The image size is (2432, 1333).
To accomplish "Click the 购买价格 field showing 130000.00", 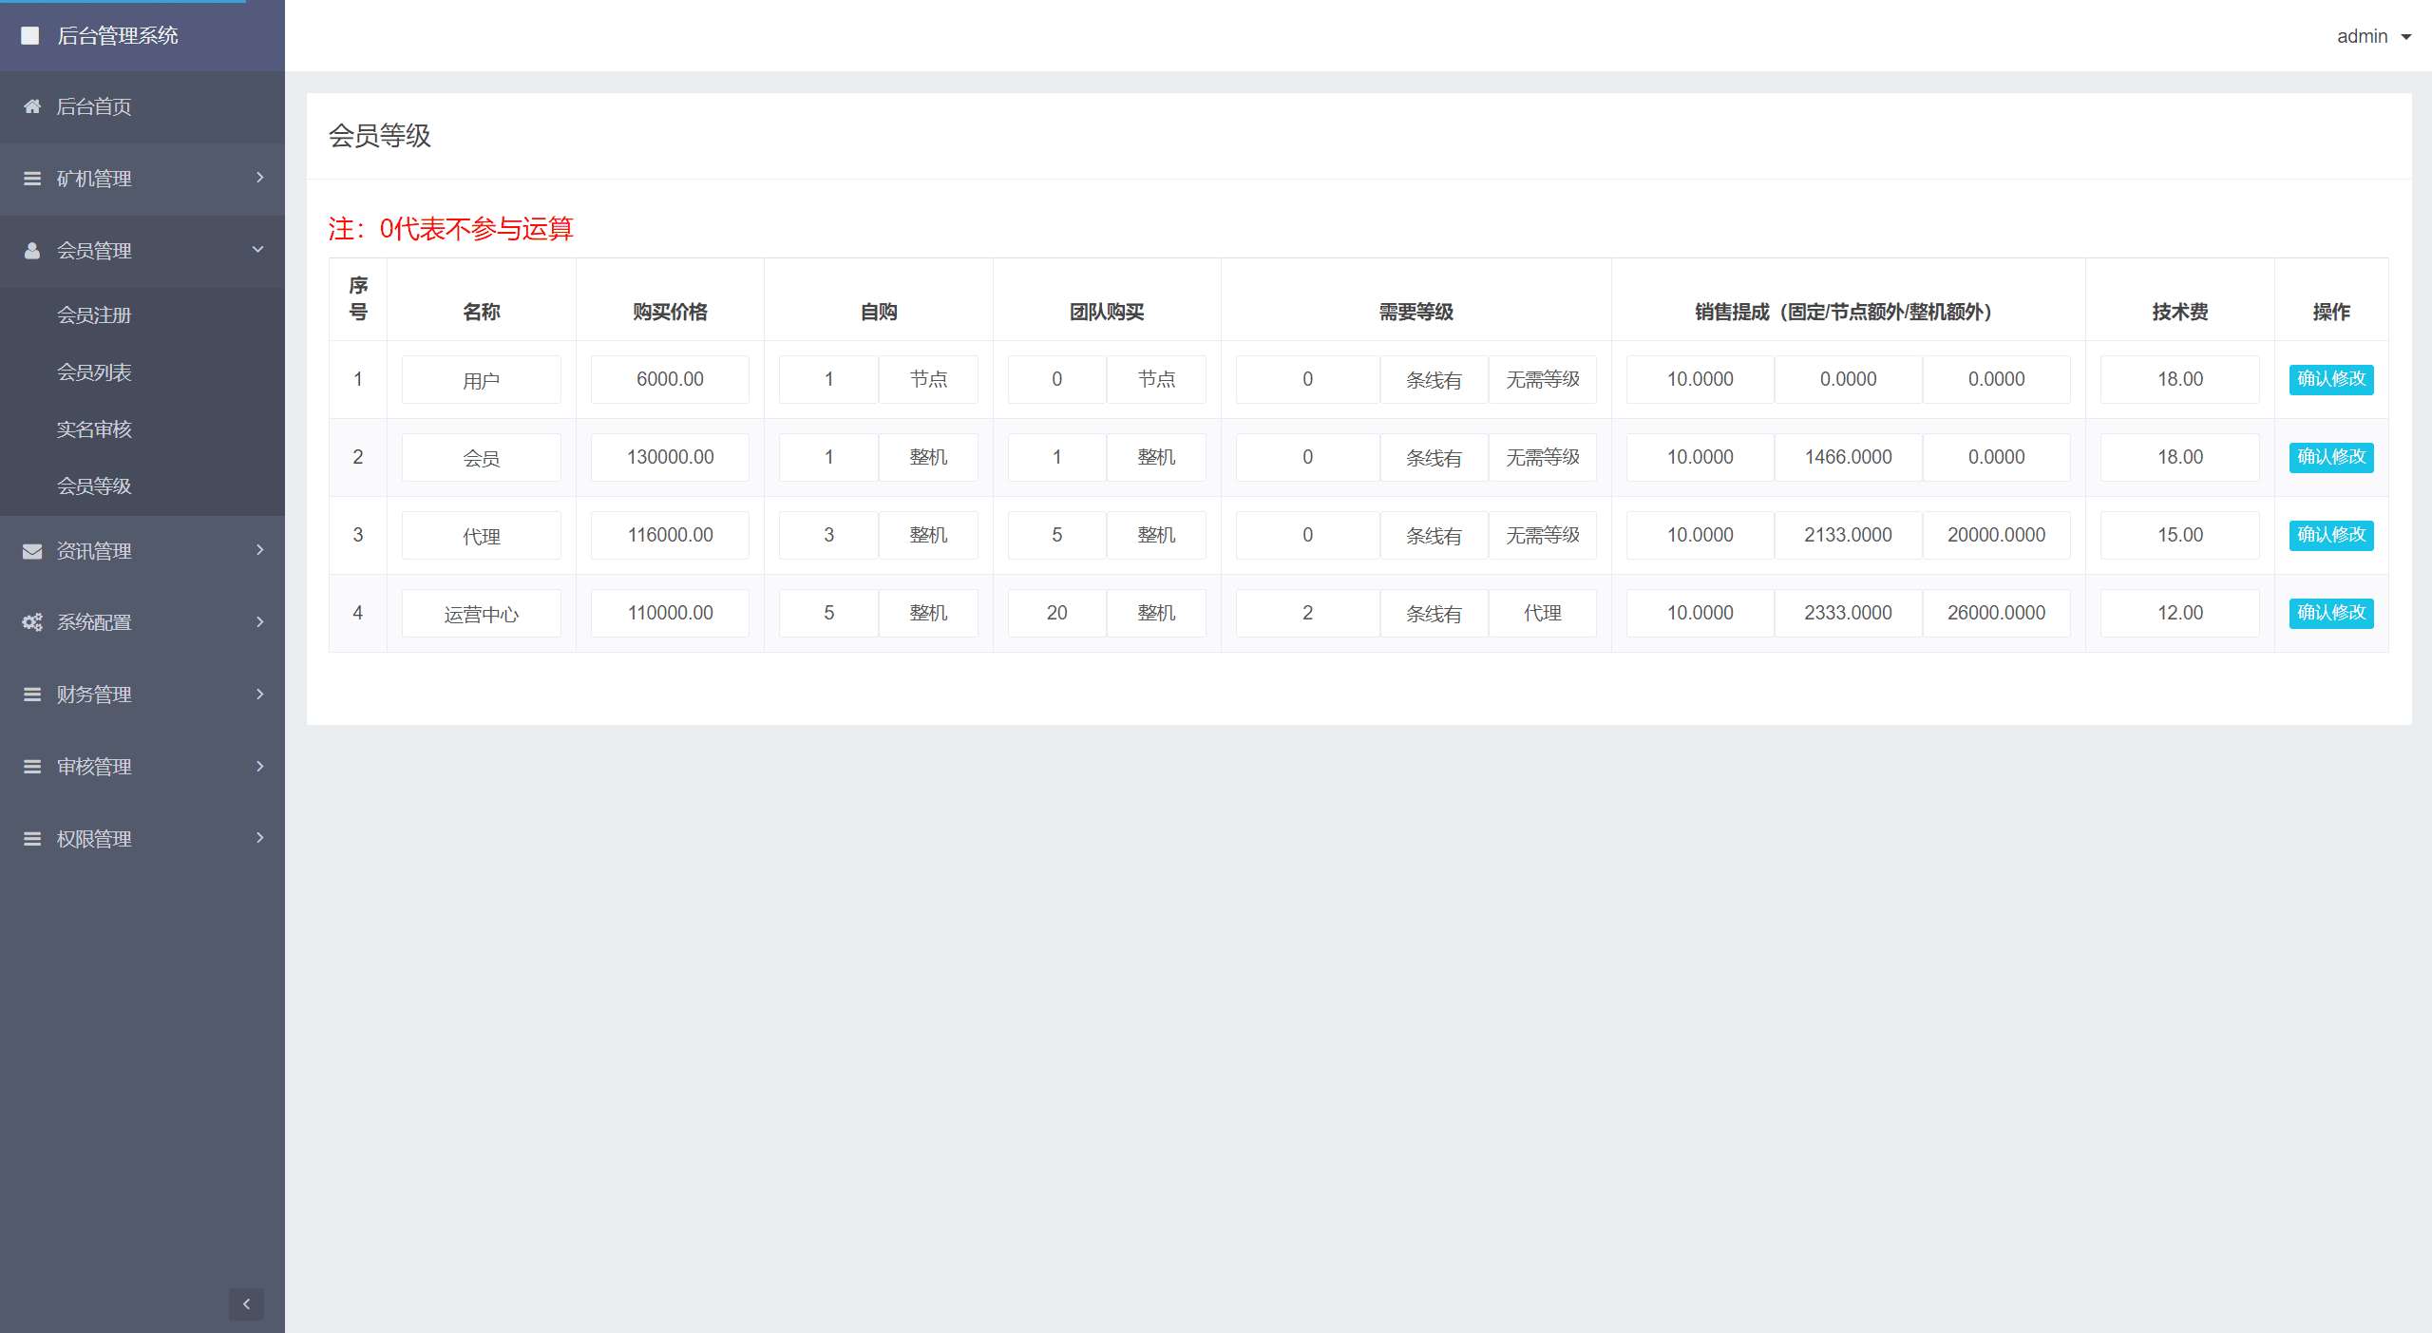I will pos(670,457).
